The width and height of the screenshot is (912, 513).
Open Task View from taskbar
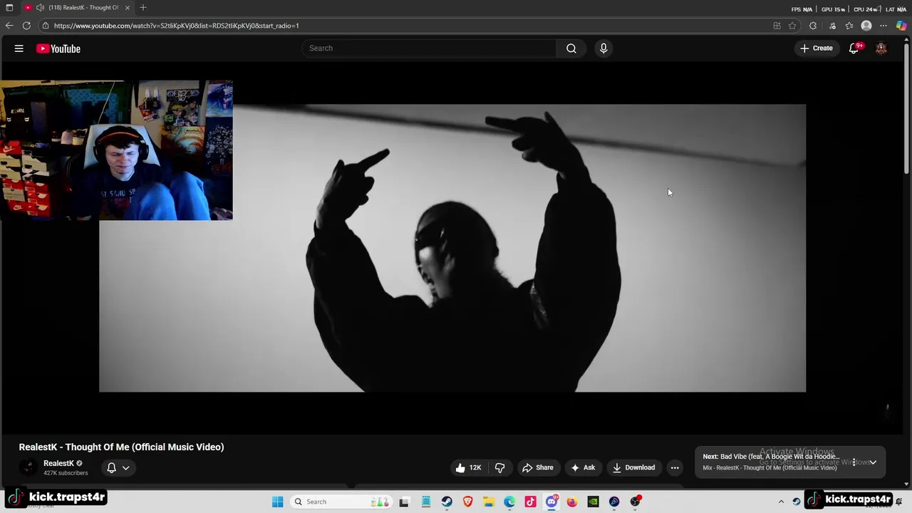point(405,502)
